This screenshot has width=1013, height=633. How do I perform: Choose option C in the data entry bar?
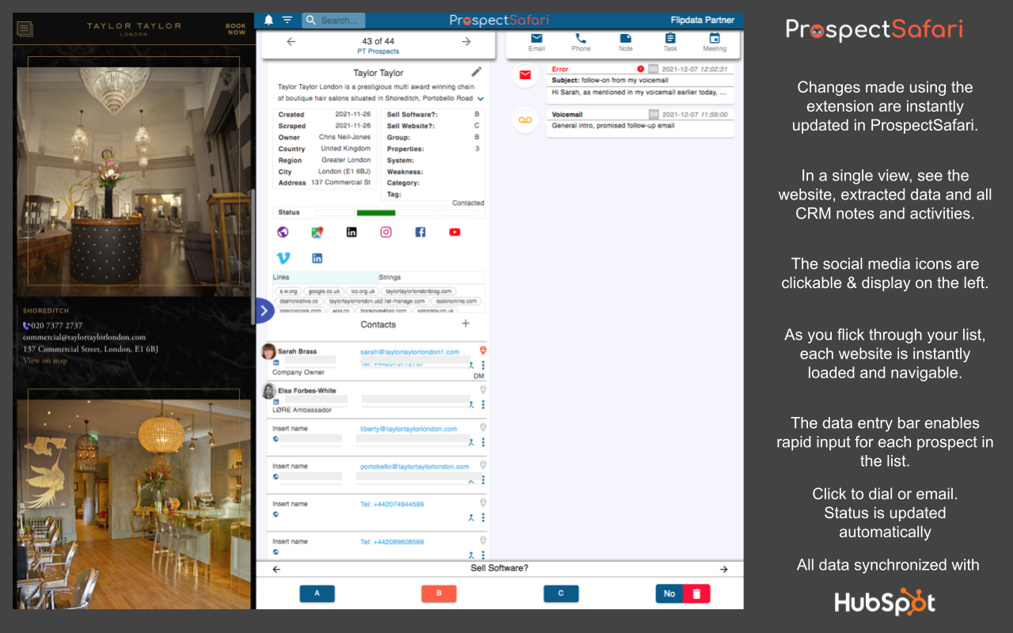[x=561, y=593]
